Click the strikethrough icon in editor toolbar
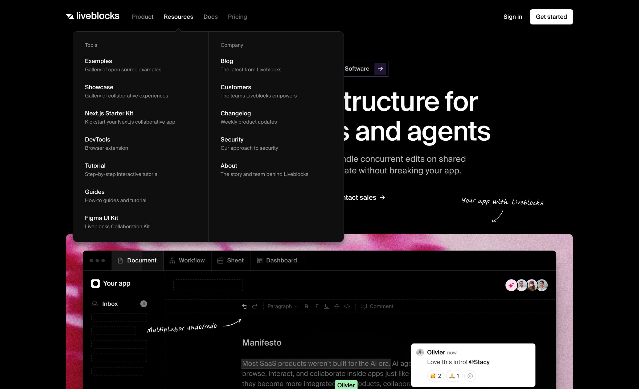The width and height of the screenshot is (639, 389). click(337, 306)
